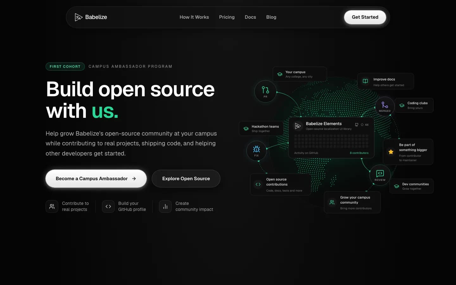The width and height of the screenshot is (456, 285).
Task: Click the Coding clubs card title
Action: pos(417,103)
